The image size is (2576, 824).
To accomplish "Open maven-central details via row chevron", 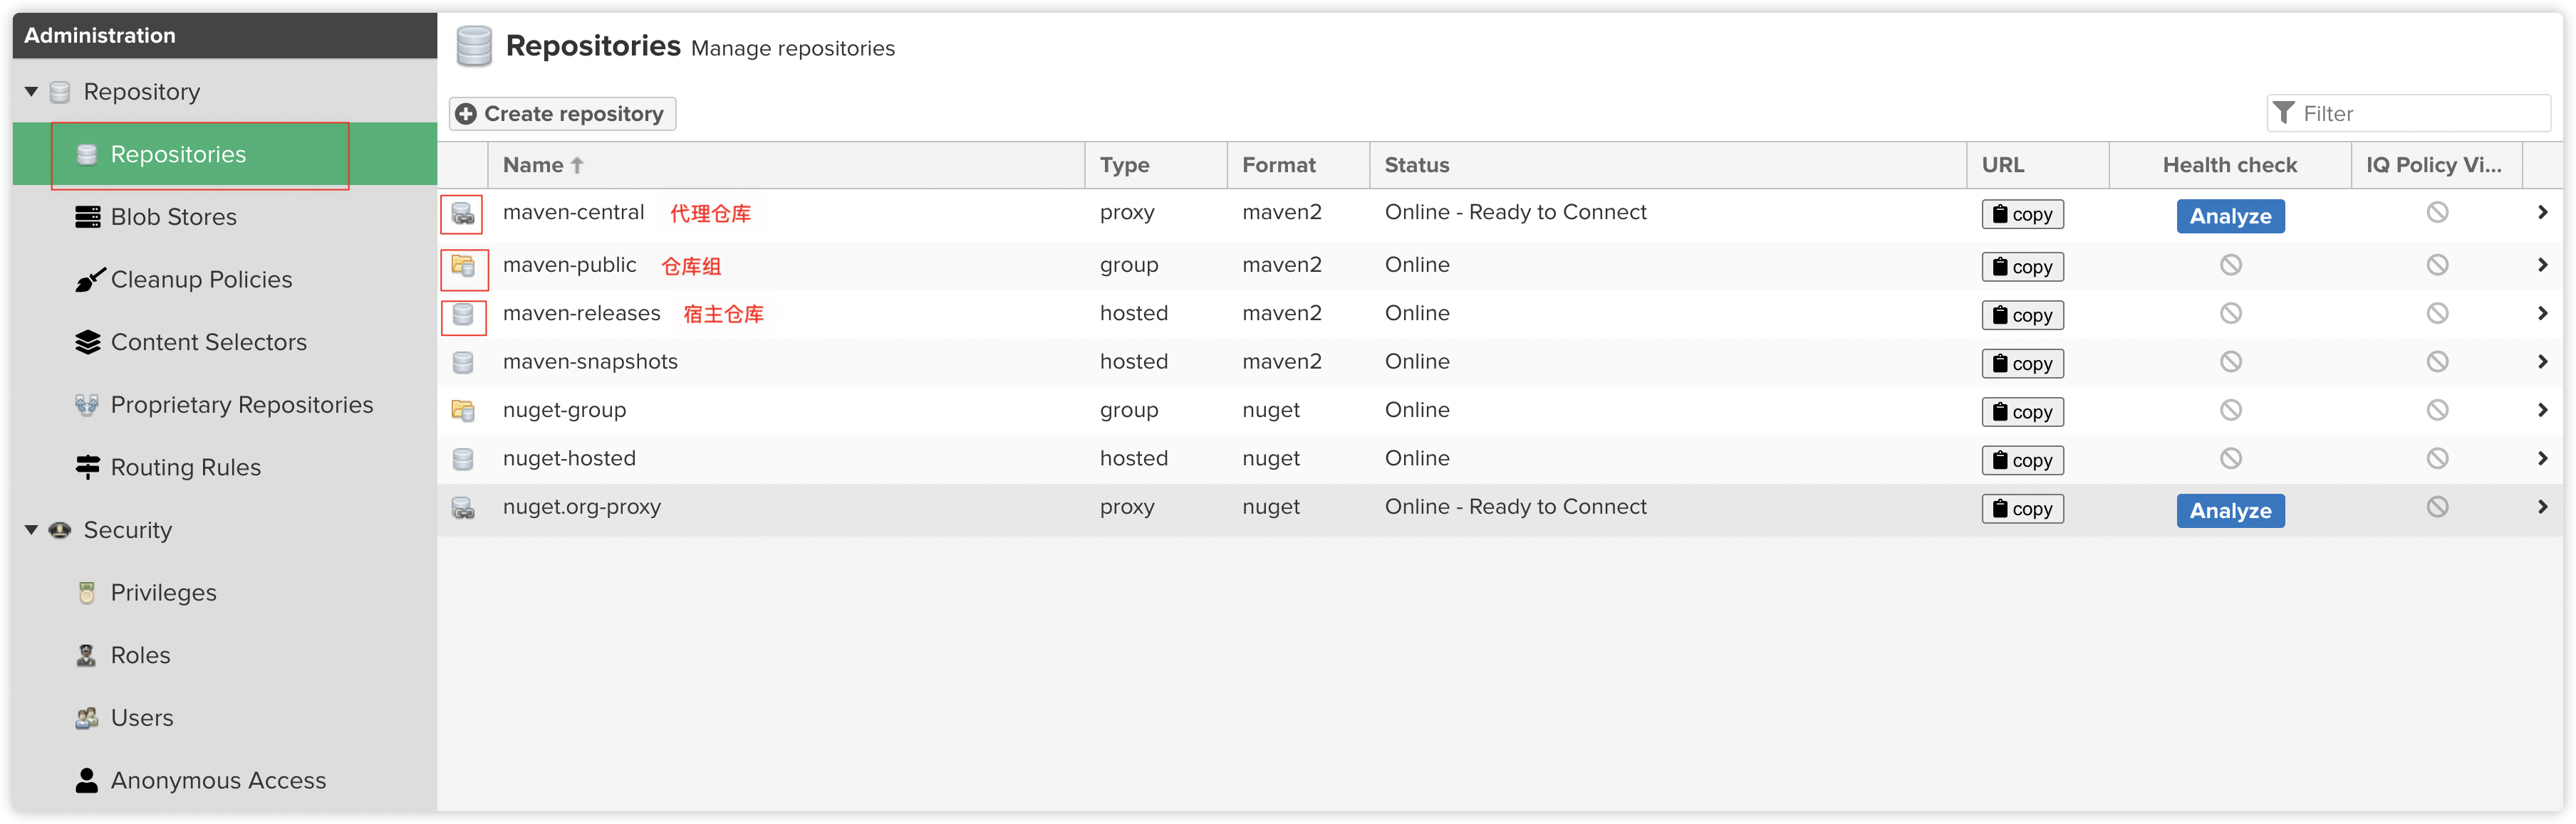I will coord(2543,212).
